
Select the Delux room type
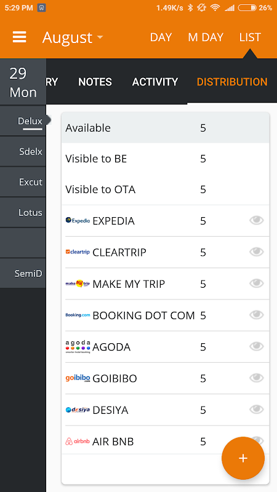pos(23,121)
